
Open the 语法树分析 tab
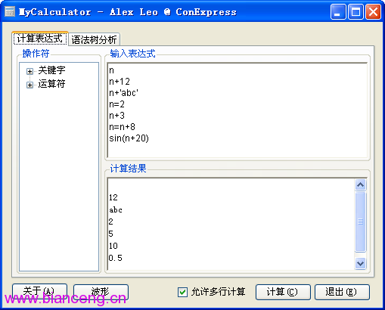(x=94, y=39)
